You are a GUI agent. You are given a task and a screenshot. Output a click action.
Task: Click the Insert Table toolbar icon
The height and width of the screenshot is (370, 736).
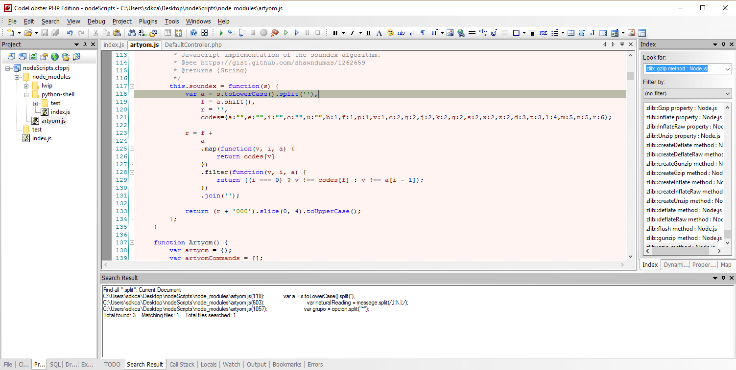point(571,33)
